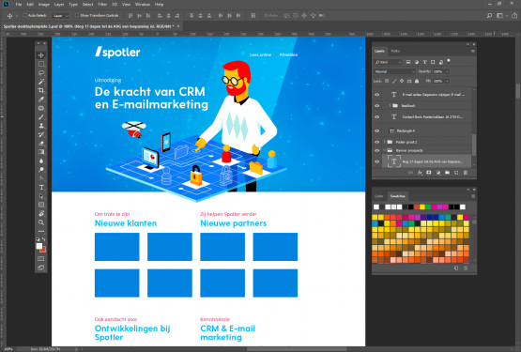Select the Spotler logo on canvas

[117, 52]
